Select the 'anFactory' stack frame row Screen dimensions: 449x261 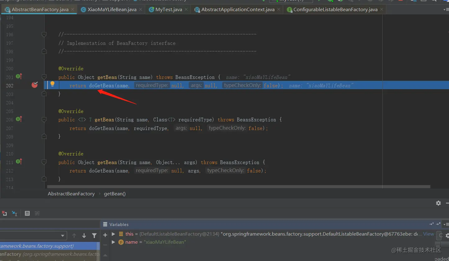(48, 254)
